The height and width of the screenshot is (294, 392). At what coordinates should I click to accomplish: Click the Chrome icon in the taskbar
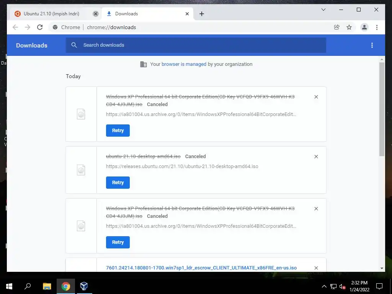[x=66, y=286]
